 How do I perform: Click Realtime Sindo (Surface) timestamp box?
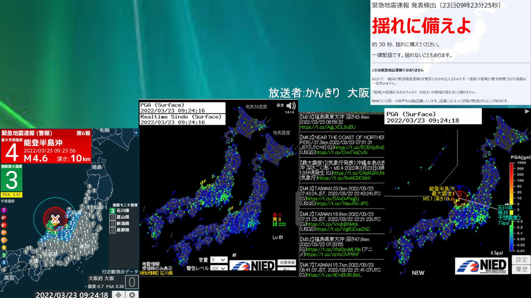pos(183,119)
